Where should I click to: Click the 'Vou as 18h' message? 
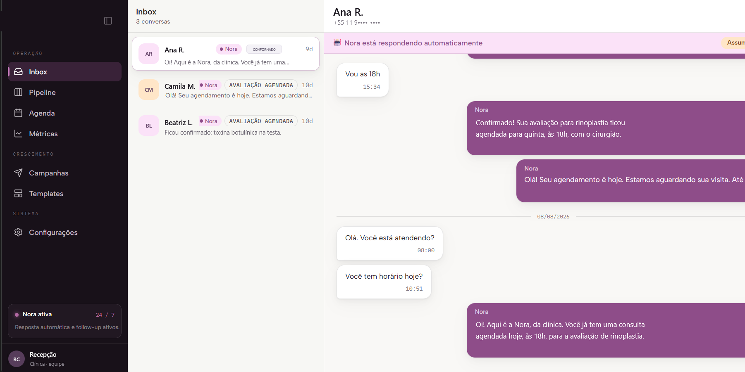pyautogui.click(x=363, y=80)
